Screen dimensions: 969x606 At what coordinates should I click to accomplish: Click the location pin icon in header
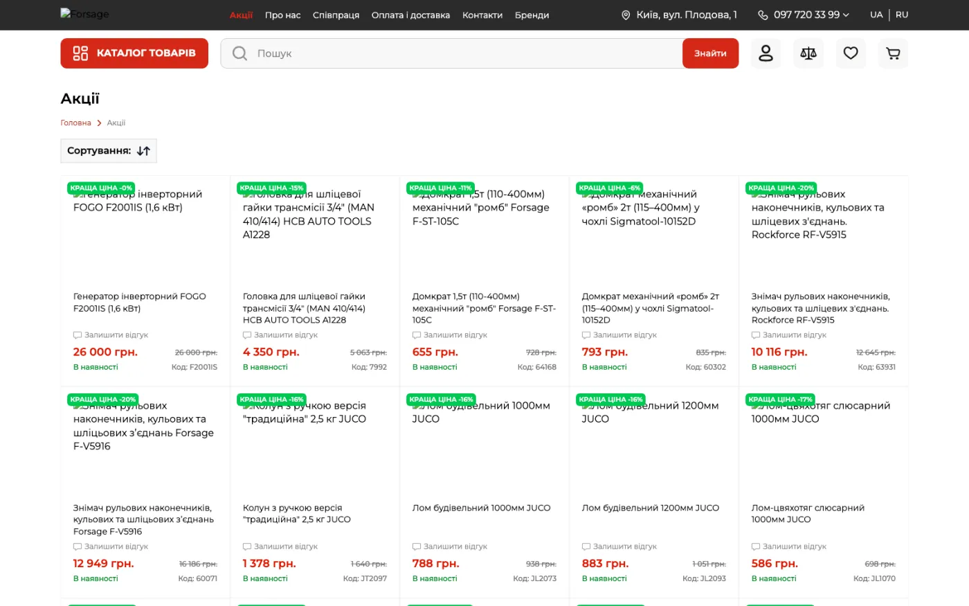pos(626,15)
